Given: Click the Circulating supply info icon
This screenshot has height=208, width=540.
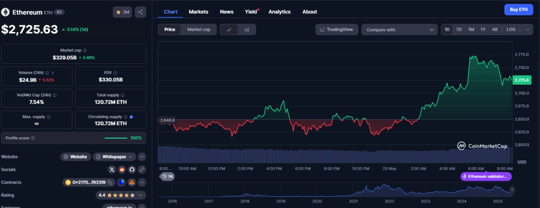Looking at the screenshot, I should pyautogui.click(x=125, y=117).
